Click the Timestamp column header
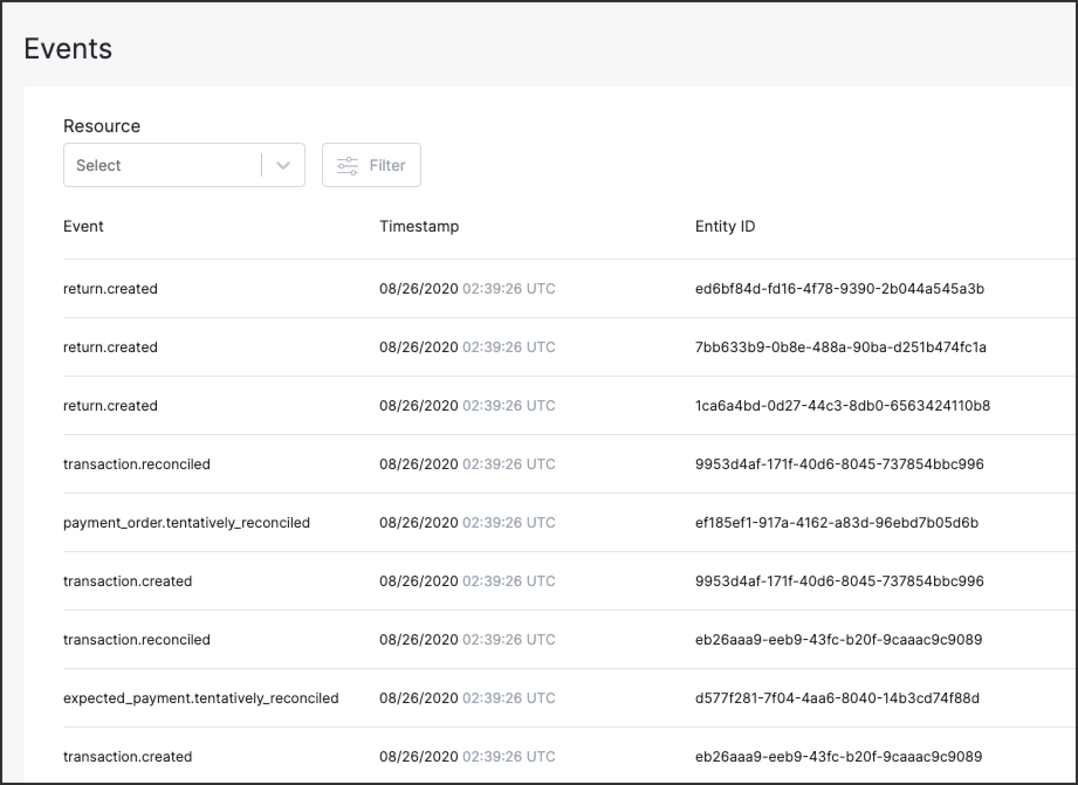The height and width of the screenshot is (785, 1078). point(419,226)
